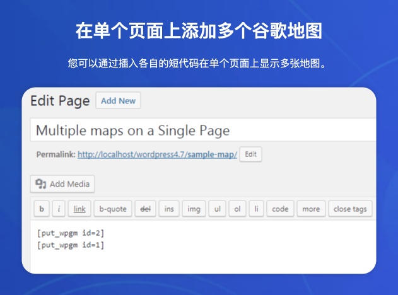Screen dimensions: 398x295
Task: Insert an image using img button
Action: pos(194,209)
